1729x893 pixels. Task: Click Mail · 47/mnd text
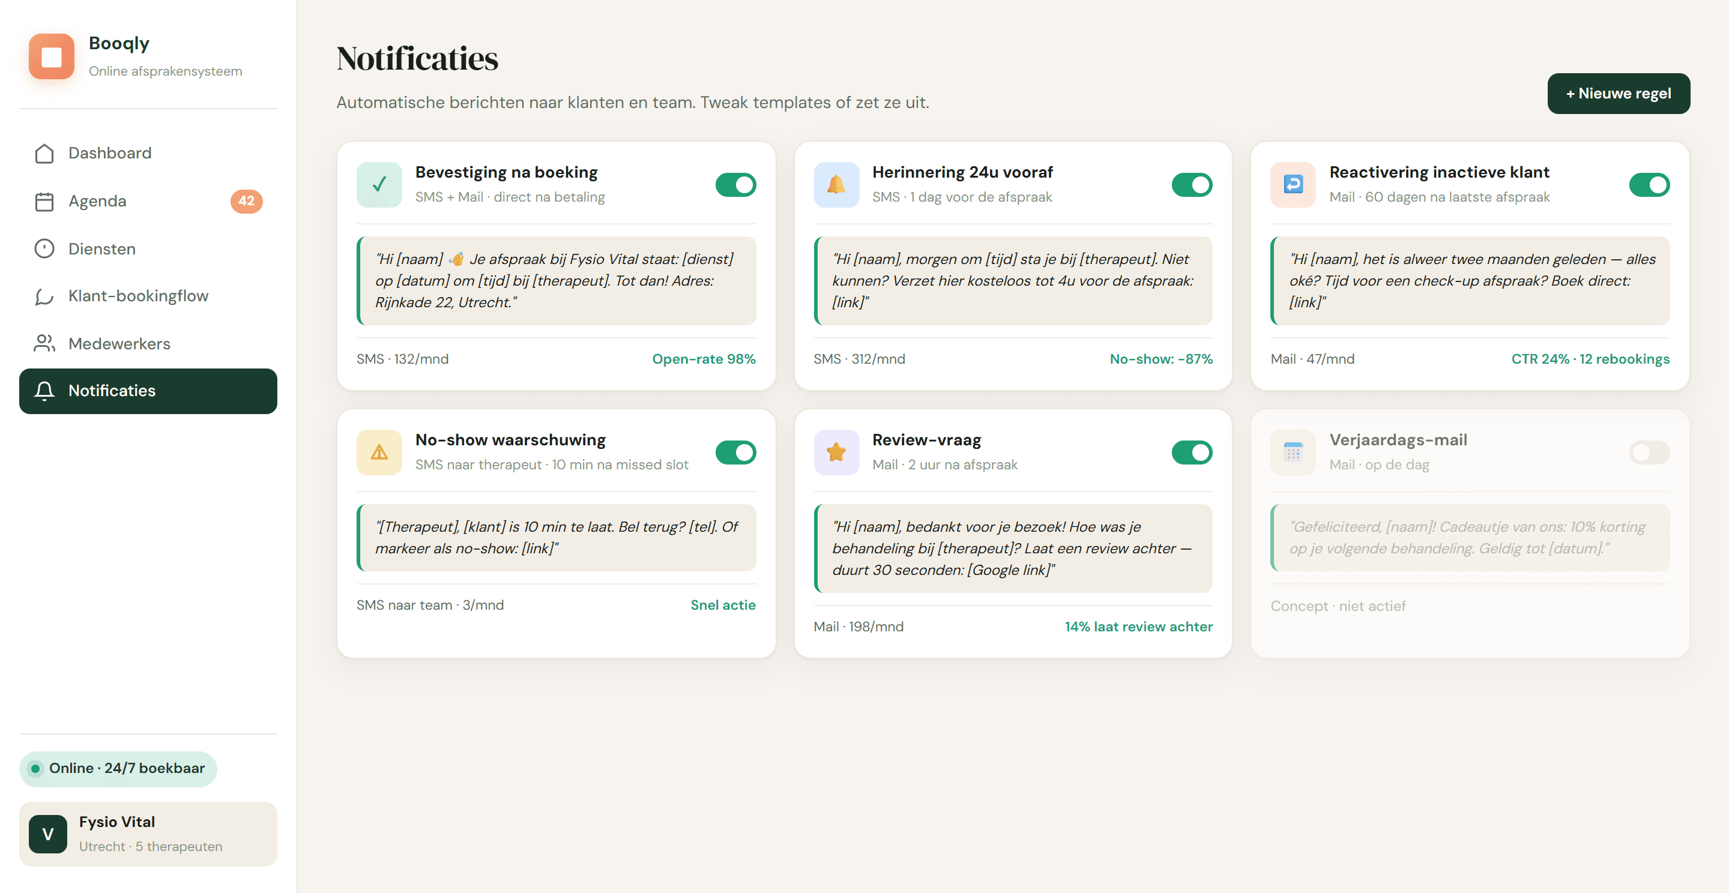point(1312,359)
